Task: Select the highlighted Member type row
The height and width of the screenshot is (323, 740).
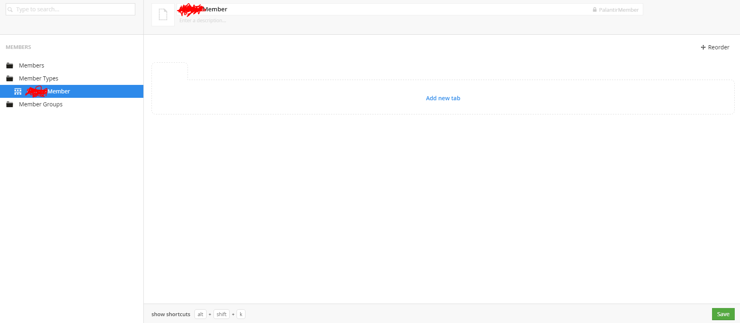Action: tap(72, 91)
